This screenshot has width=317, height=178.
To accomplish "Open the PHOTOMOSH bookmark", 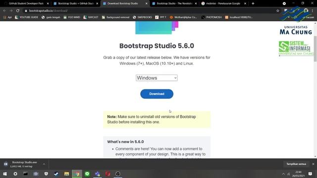I will (x=211, y=17).
